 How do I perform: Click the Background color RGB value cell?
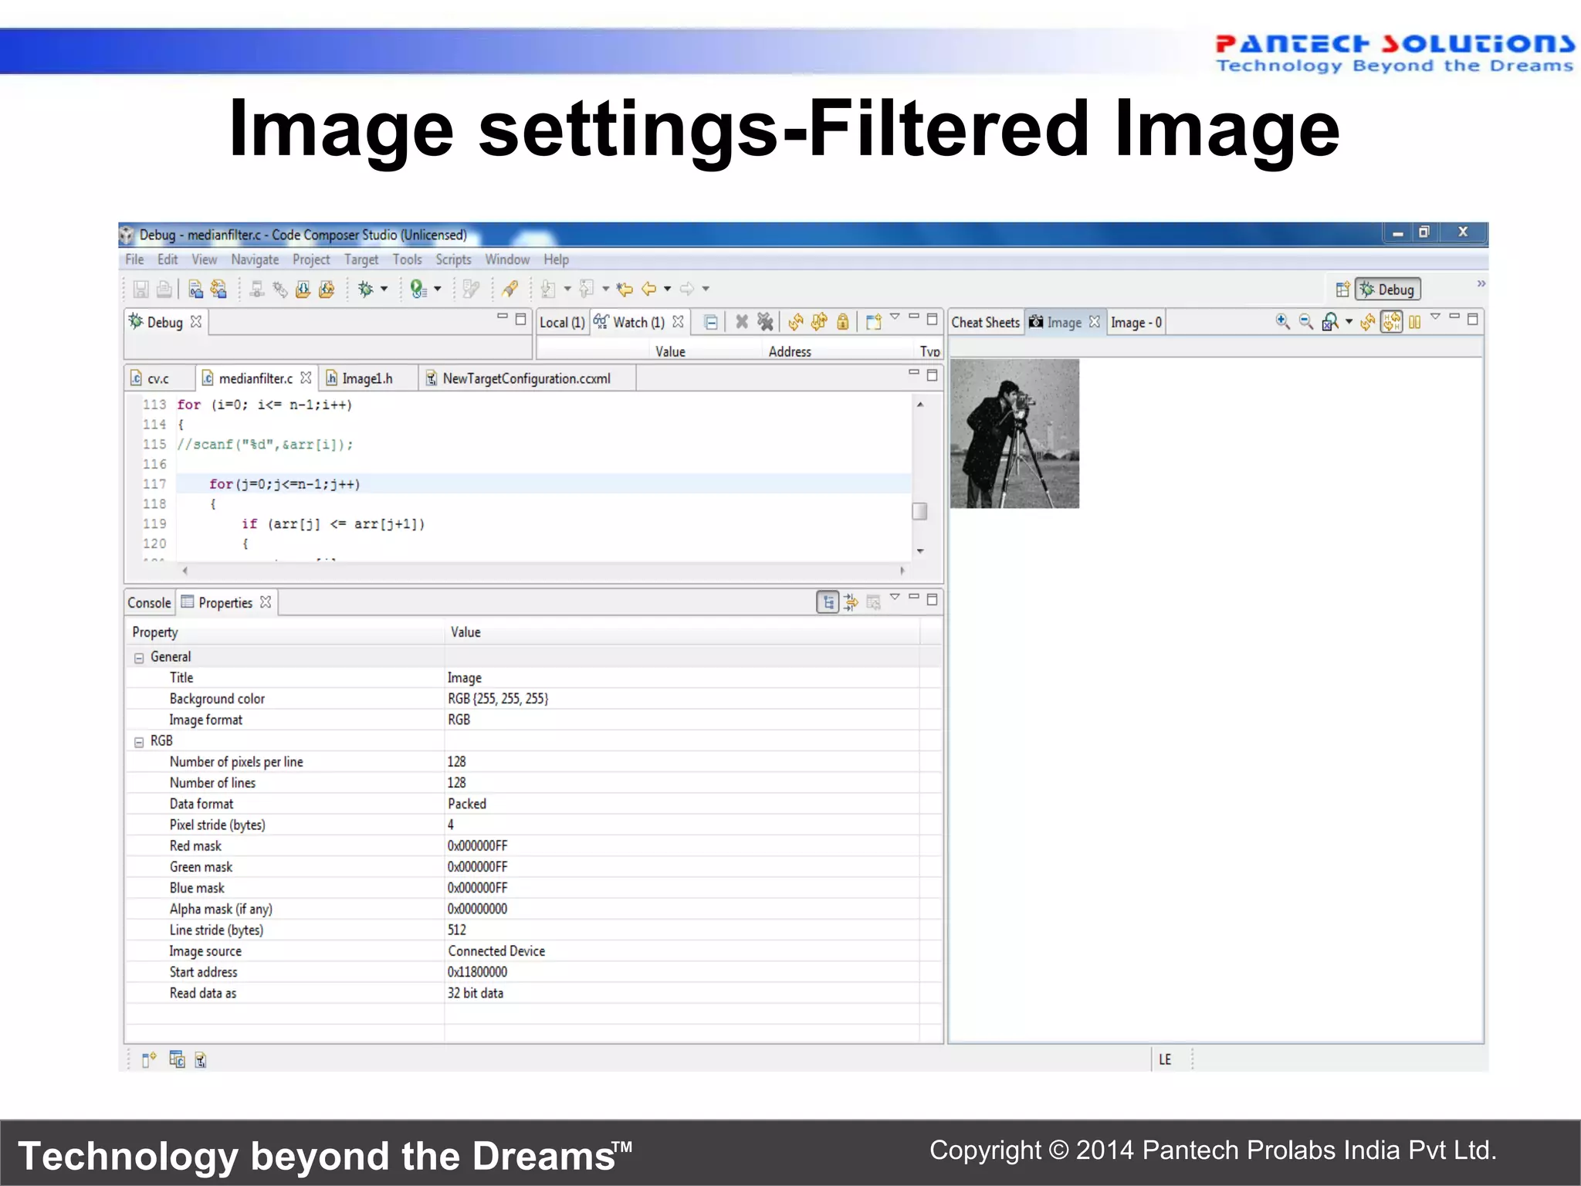(x=498, y=699)
